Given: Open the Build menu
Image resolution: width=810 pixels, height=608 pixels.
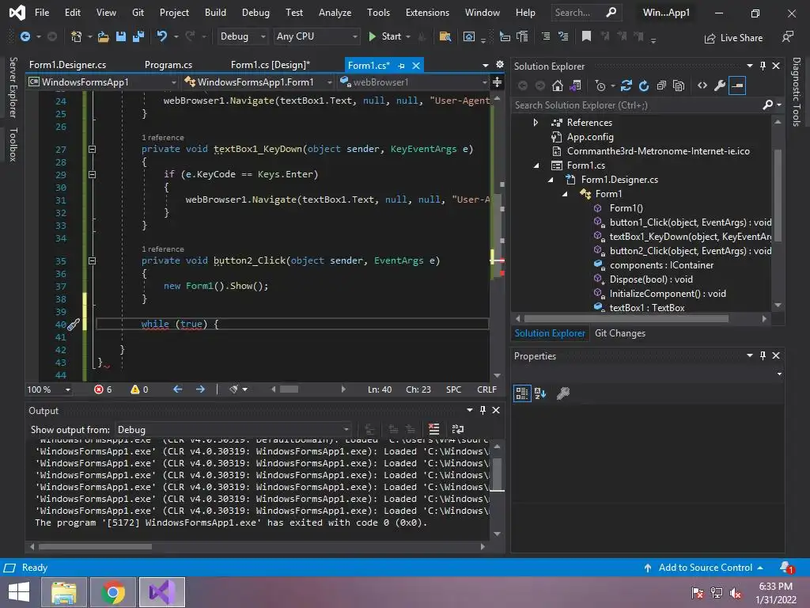Looking at the screenshot, I should 215,13.
